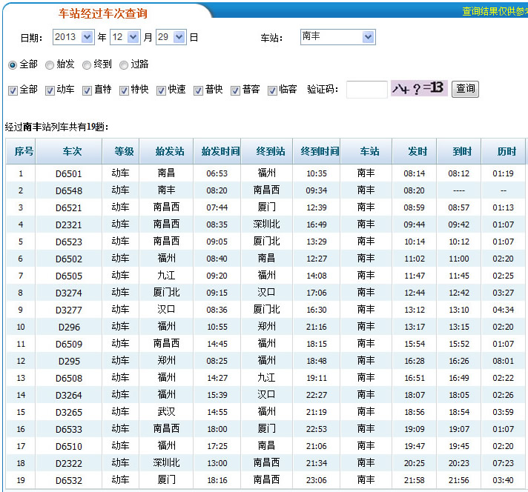Click train number D6523
528x492 pixels.
[69, 242]
